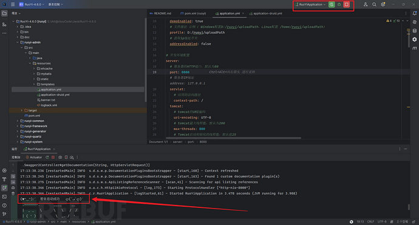Image resolution: width=419 pixels, height=225 pixels.
Task: Expand the ruoyi-quartz module
Action: coord(18,136)
